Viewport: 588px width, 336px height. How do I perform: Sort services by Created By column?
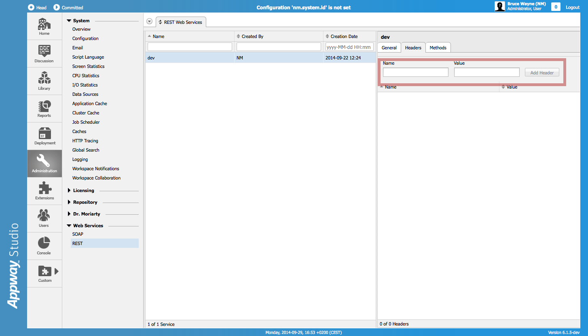[x=279, y=36]
